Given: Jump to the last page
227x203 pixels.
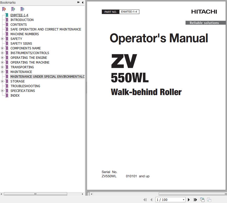Looking at the screenshot, I should coord(195,200).
